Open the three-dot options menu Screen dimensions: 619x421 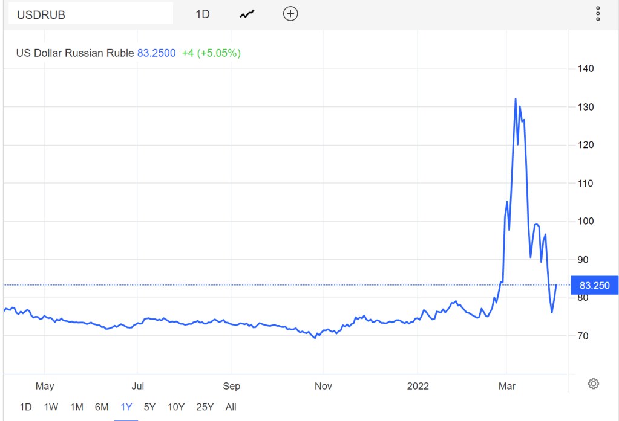pyautogui.click(x=598, y=14)
